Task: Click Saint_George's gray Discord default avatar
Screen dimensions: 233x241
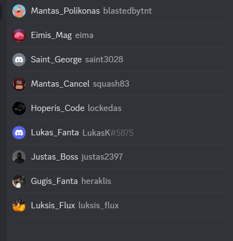Action: (19, 60)
